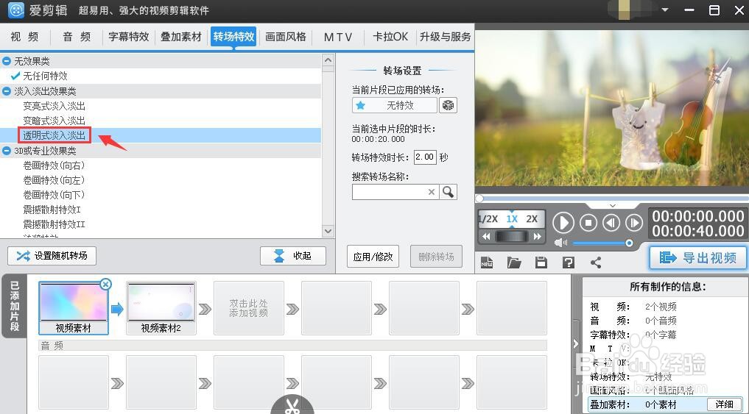Click the 应用/修改 button
This screenshot has width=749, height=414.
373,257
